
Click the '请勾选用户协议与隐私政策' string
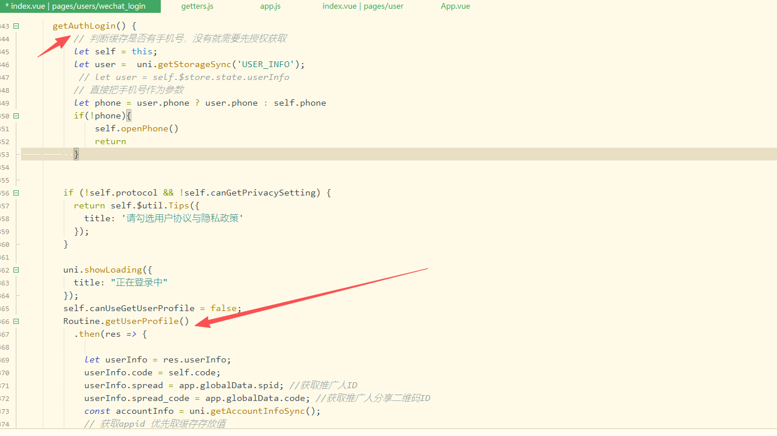pos(181,218)
